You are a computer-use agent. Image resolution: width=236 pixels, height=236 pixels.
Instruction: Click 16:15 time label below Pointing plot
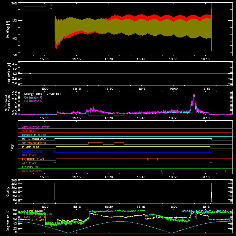coord(205,59)
